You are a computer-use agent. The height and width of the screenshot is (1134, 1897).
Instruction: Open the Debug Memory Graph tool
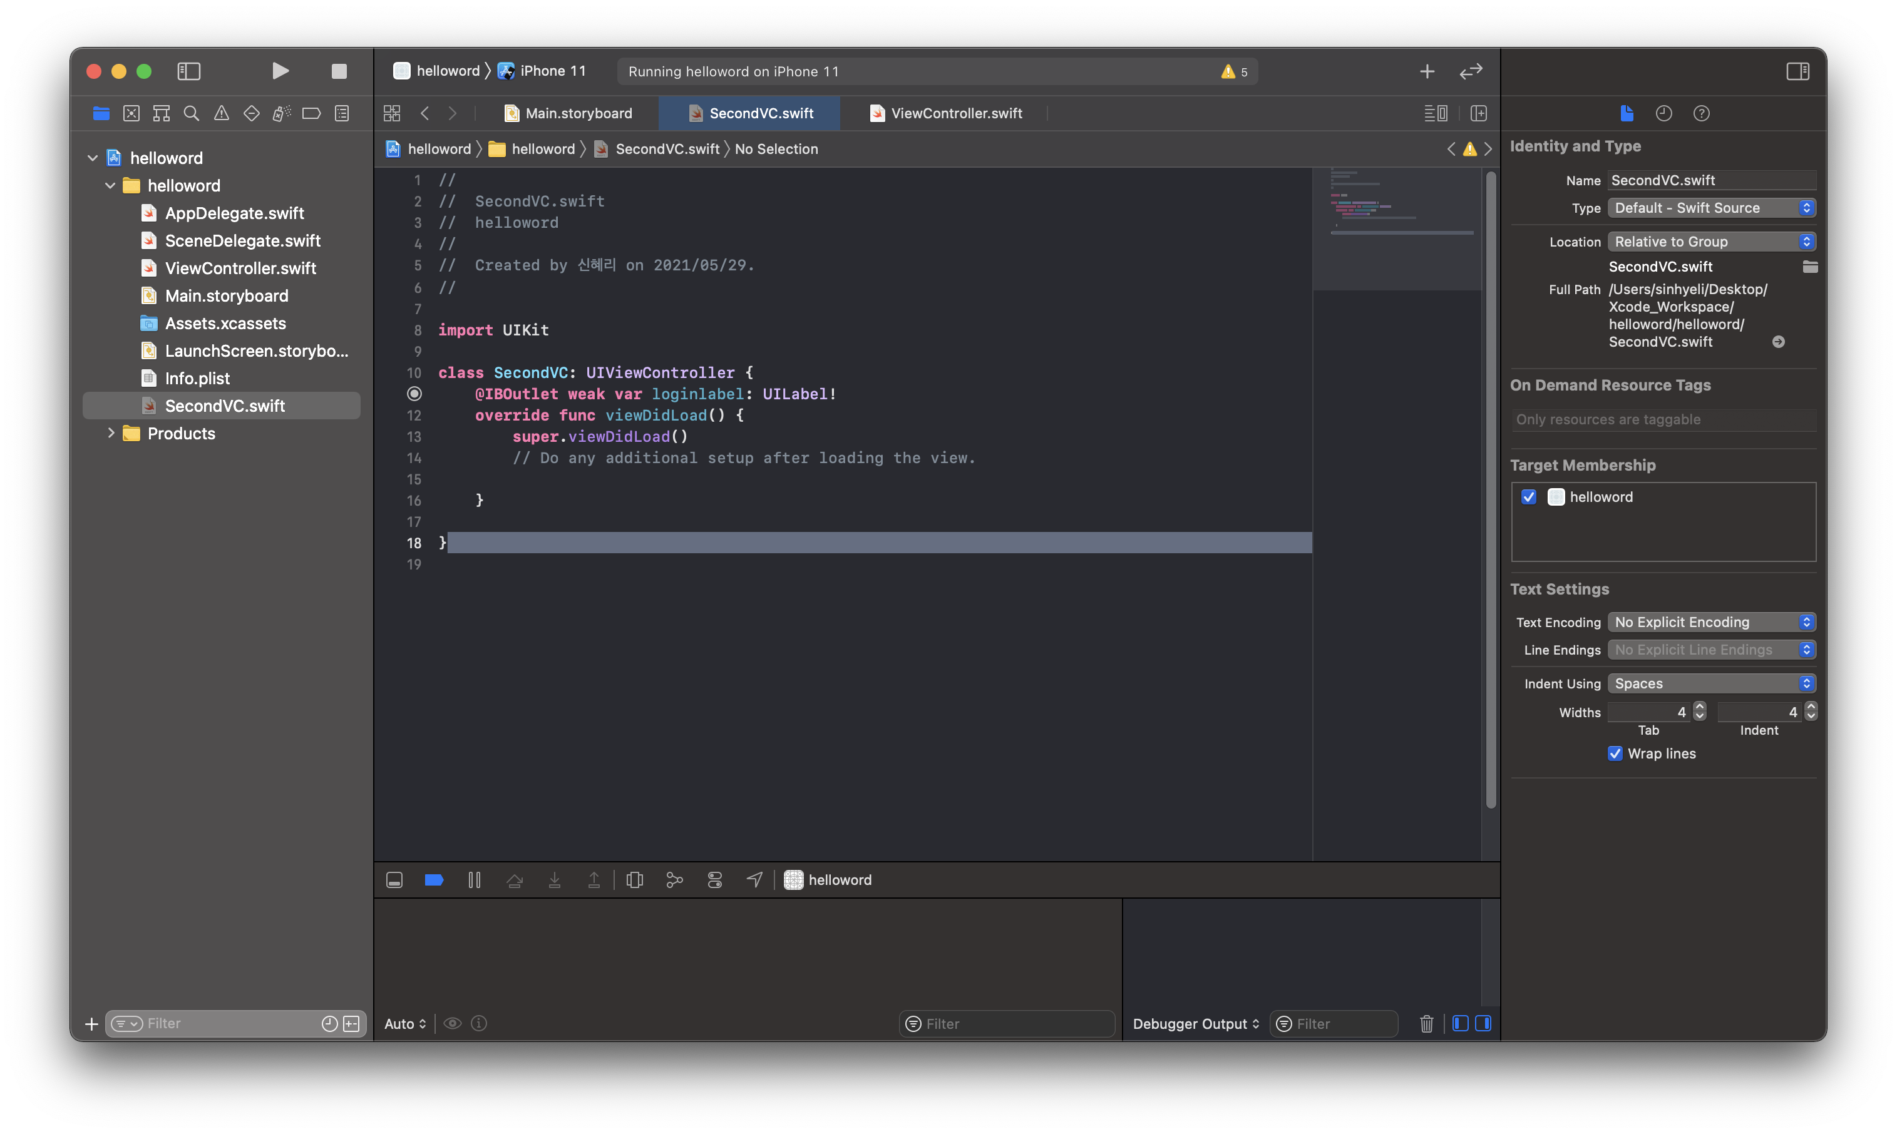coord(674,879)
